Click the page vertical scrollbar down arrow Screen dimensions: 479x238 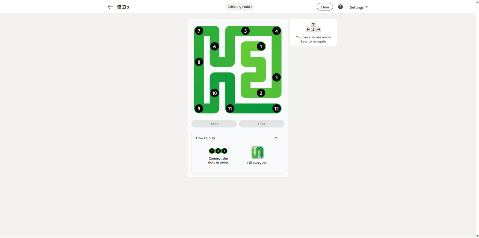(x=477, y=236)
